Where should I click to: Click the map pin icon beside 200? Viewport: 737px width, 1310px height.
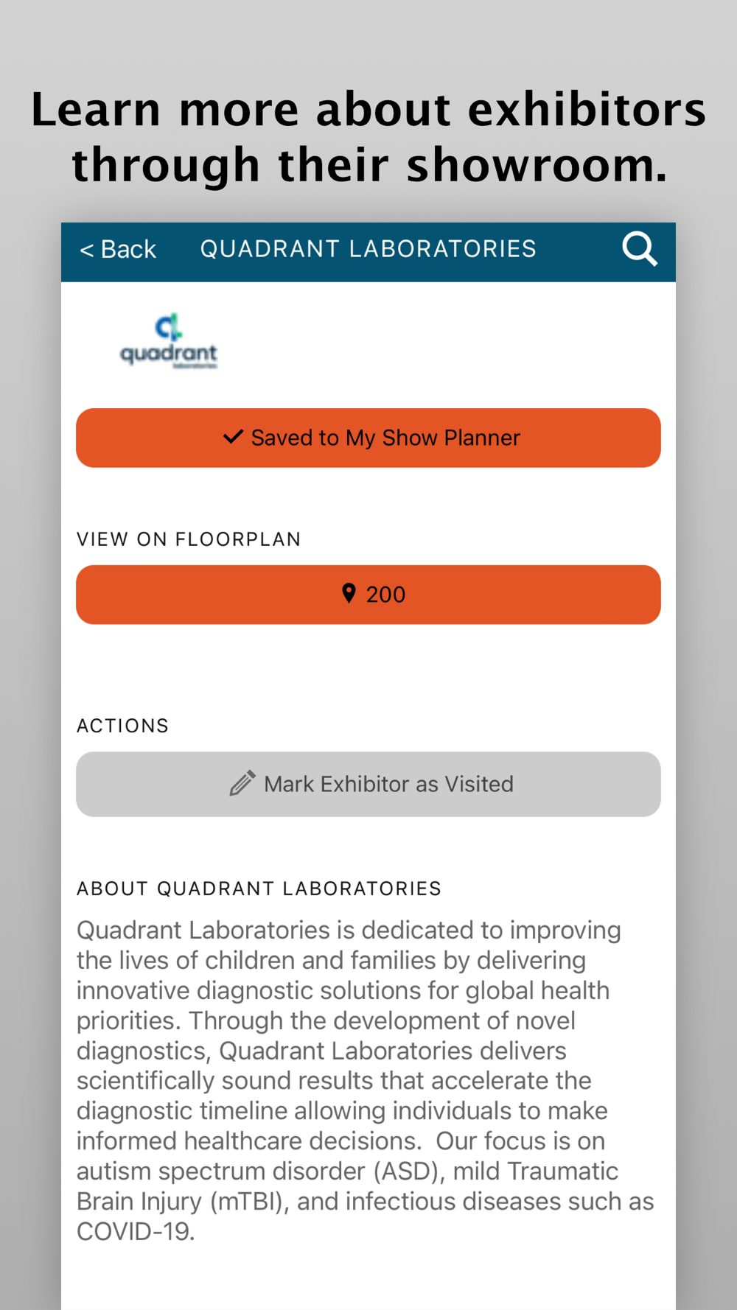(x=349, y=594)
